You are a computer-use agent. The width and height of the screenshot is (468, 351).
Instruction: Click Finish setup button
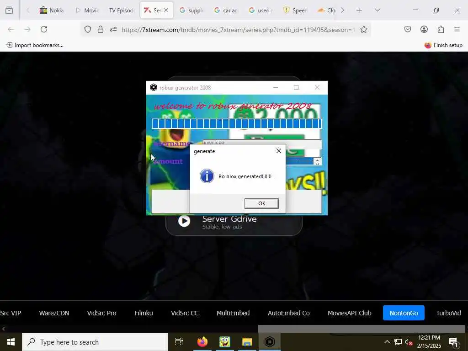pyautogui.click(x=443, y=45)
